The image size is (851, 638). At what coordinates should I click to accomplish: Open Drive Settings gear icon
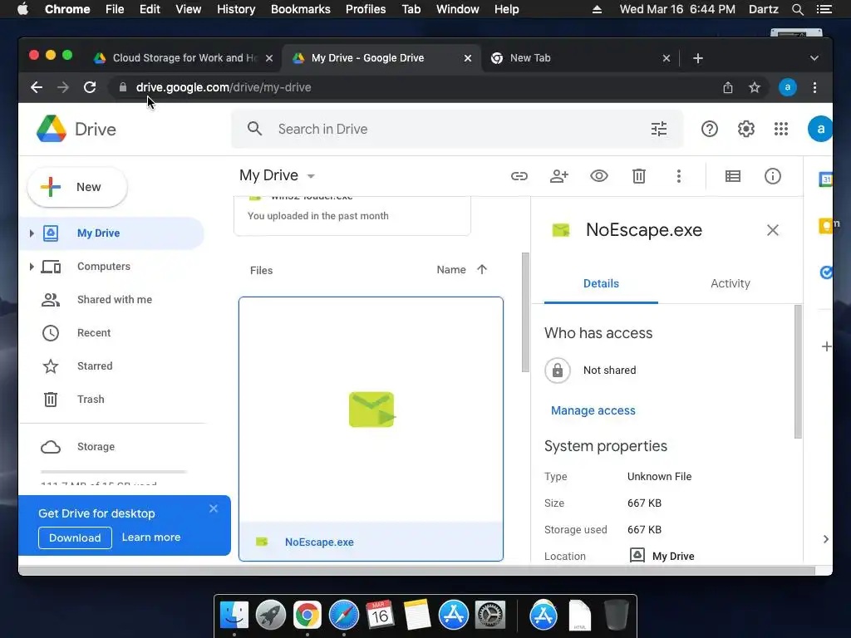pos(745,129)
